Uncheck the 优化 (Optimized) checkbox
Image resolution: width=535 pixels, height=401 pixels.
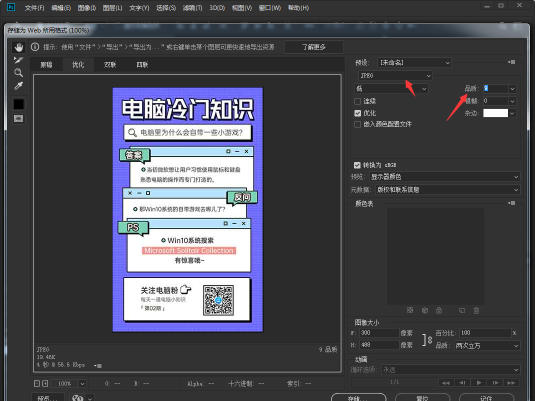pyautogui.click(x=357, y=113)
